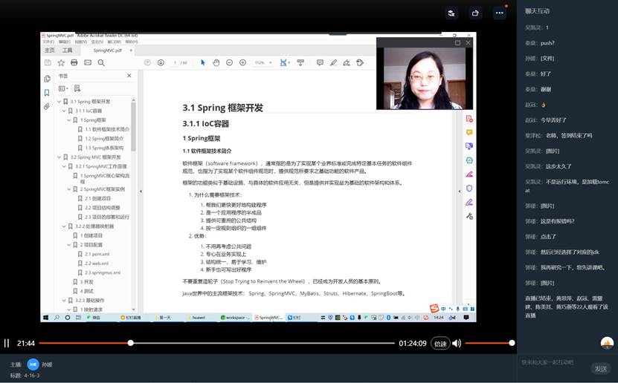Go to next page with the down-arrow icon
Screen dimensions: 618x383
pos(161,62)
